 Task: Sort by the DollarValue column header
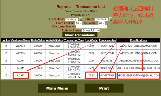(x=38, y=40)
